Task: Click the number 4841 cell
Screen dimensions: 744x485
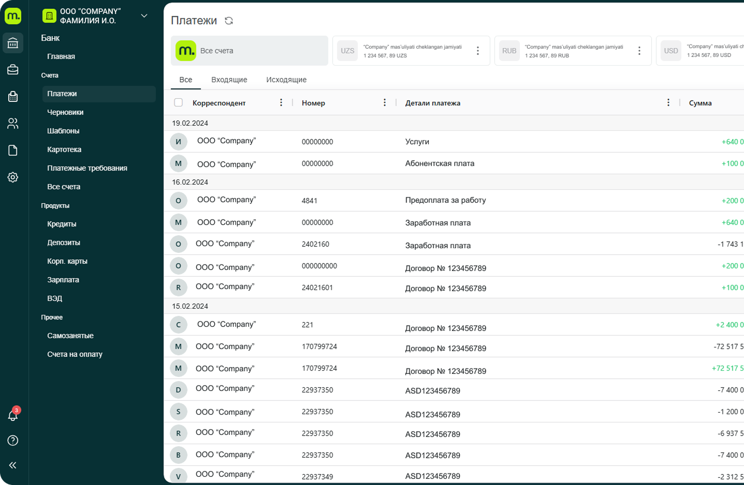Action: point(310,201)
